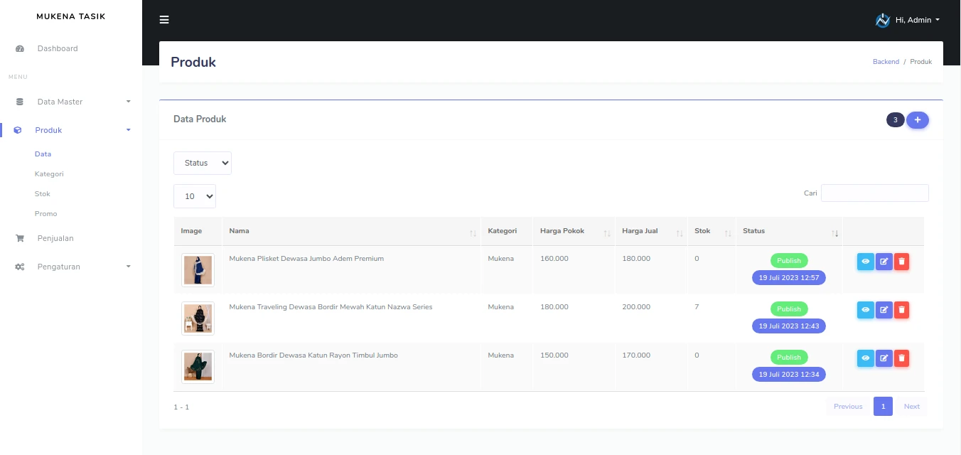Image resolution: width=961 pixels, height=455 pixels.
Task: Open the Kategori submenu item
Action: pos(49,173)
